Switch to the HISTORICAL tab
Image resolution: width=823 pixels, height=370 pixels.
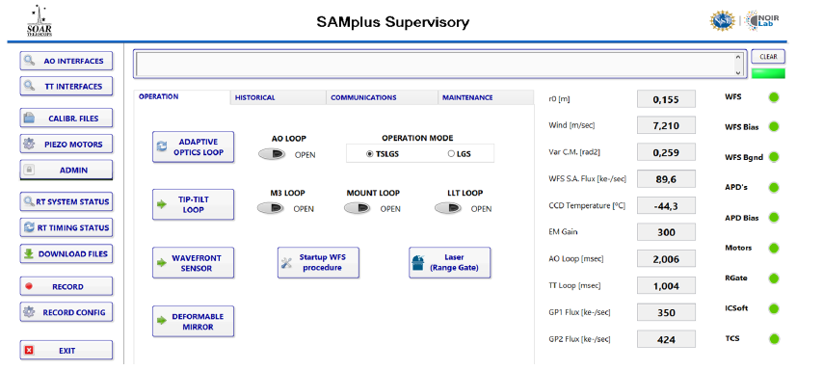point(279,97)
